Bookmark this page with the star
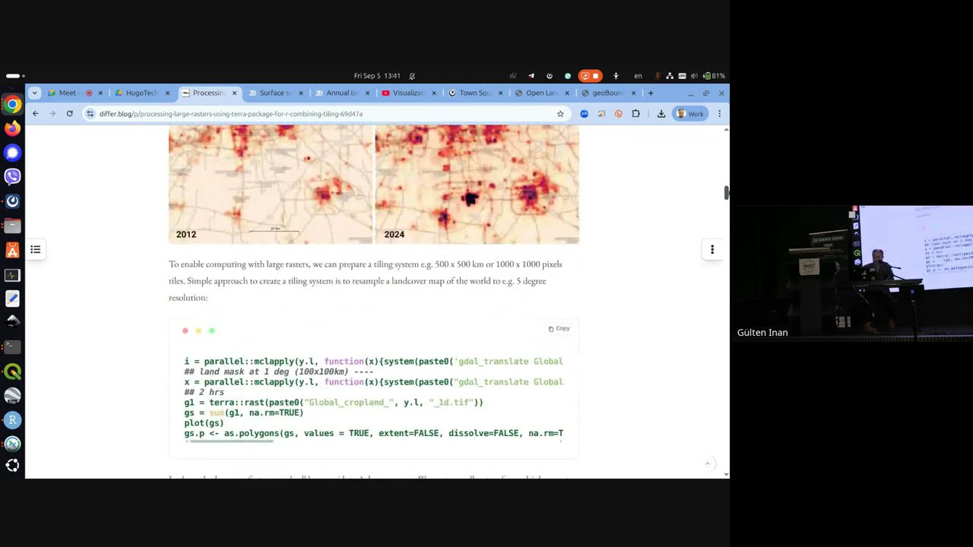 point(560,114)
